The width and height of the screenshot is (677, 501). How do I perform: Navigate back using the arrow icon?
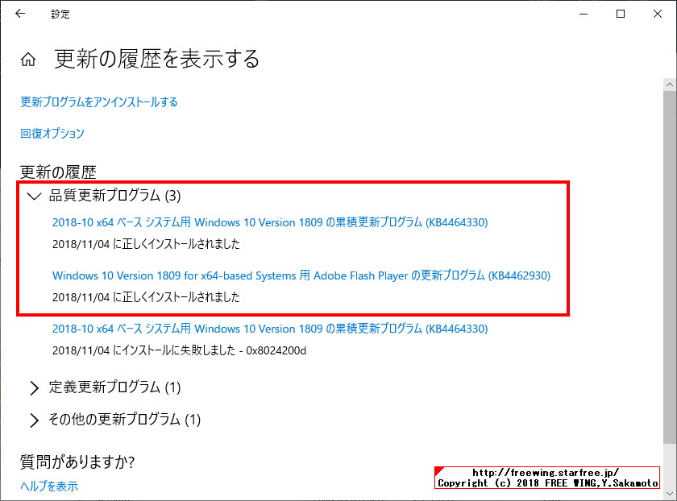tap(19, 14)
